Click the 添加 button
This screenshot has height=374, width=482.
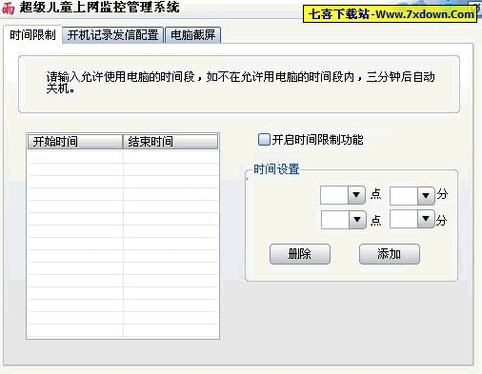(390, 254)
